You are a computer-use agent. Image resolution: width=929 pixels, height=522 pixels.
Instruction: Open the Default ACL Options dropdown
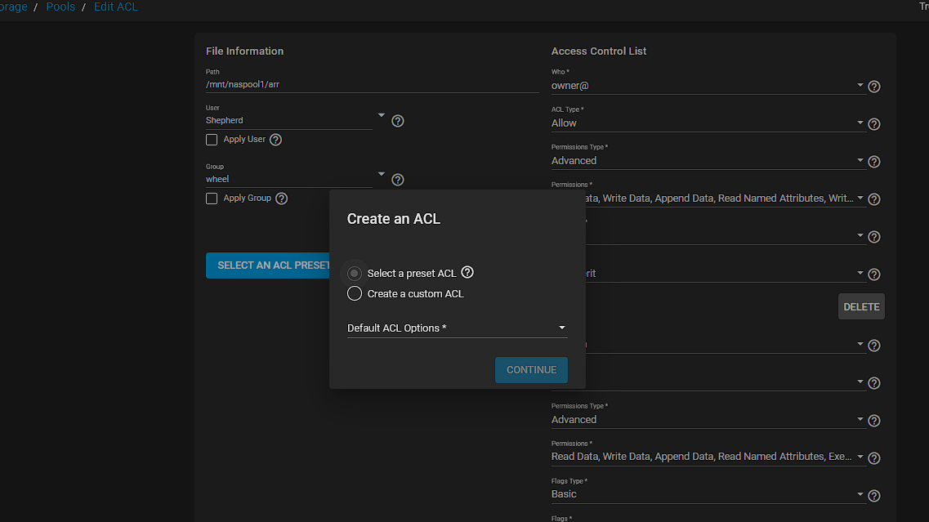tap(456, 328)
